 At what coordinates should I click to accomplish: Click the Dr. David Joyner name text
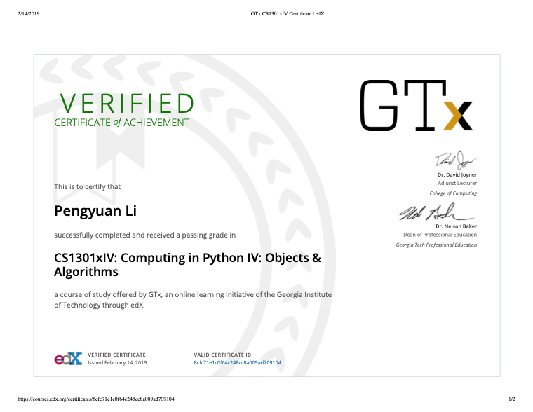pos(456,174)
